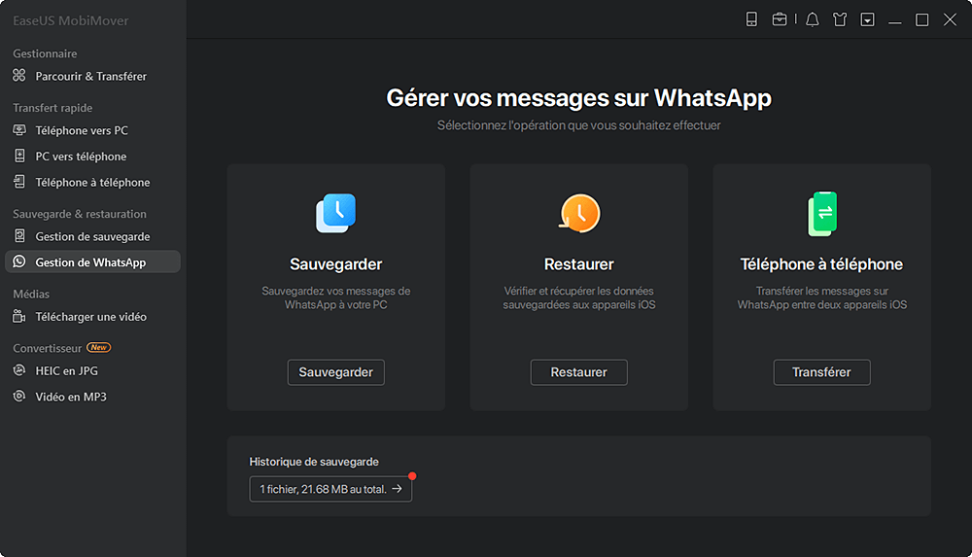Click the arrow in backup history entry

click(398, 489)
